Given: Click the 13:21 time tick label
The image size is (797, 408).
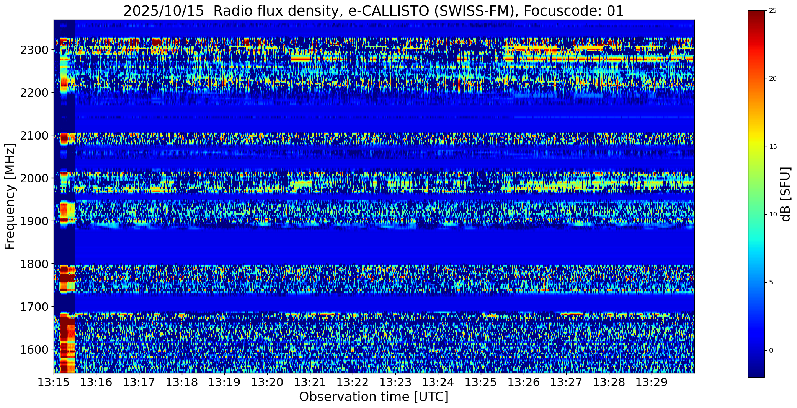Looking at the screenshot, I should click(x=310, y=382).
